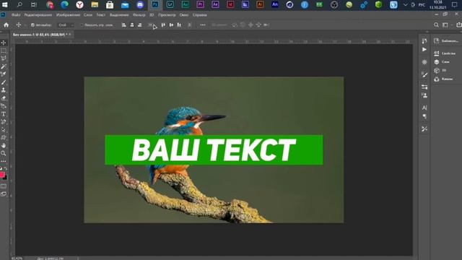Align top edges button

pos(163,25)
